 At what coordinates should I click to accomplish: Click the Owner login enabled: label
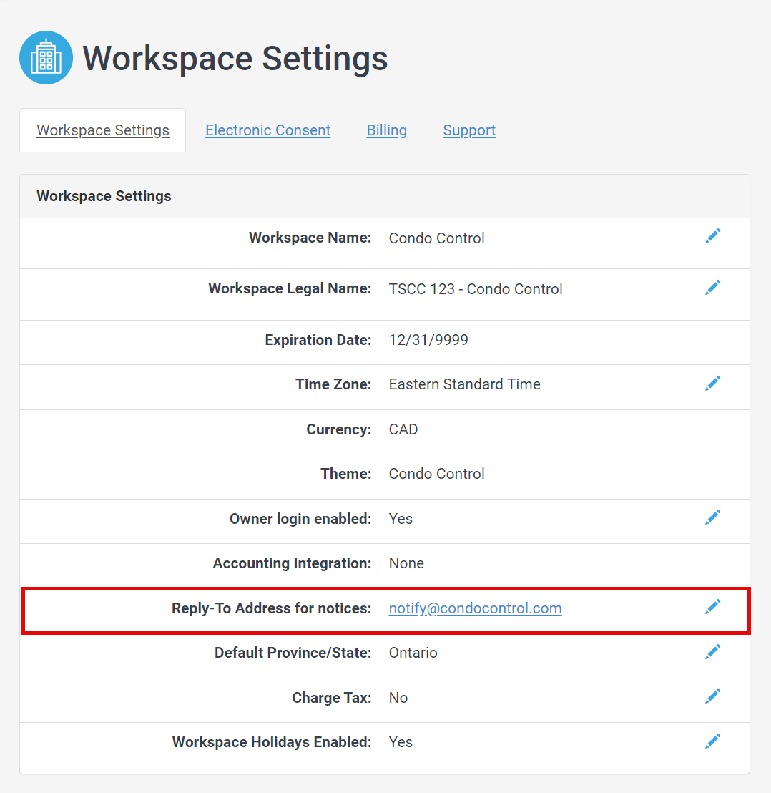click(300, 519)
